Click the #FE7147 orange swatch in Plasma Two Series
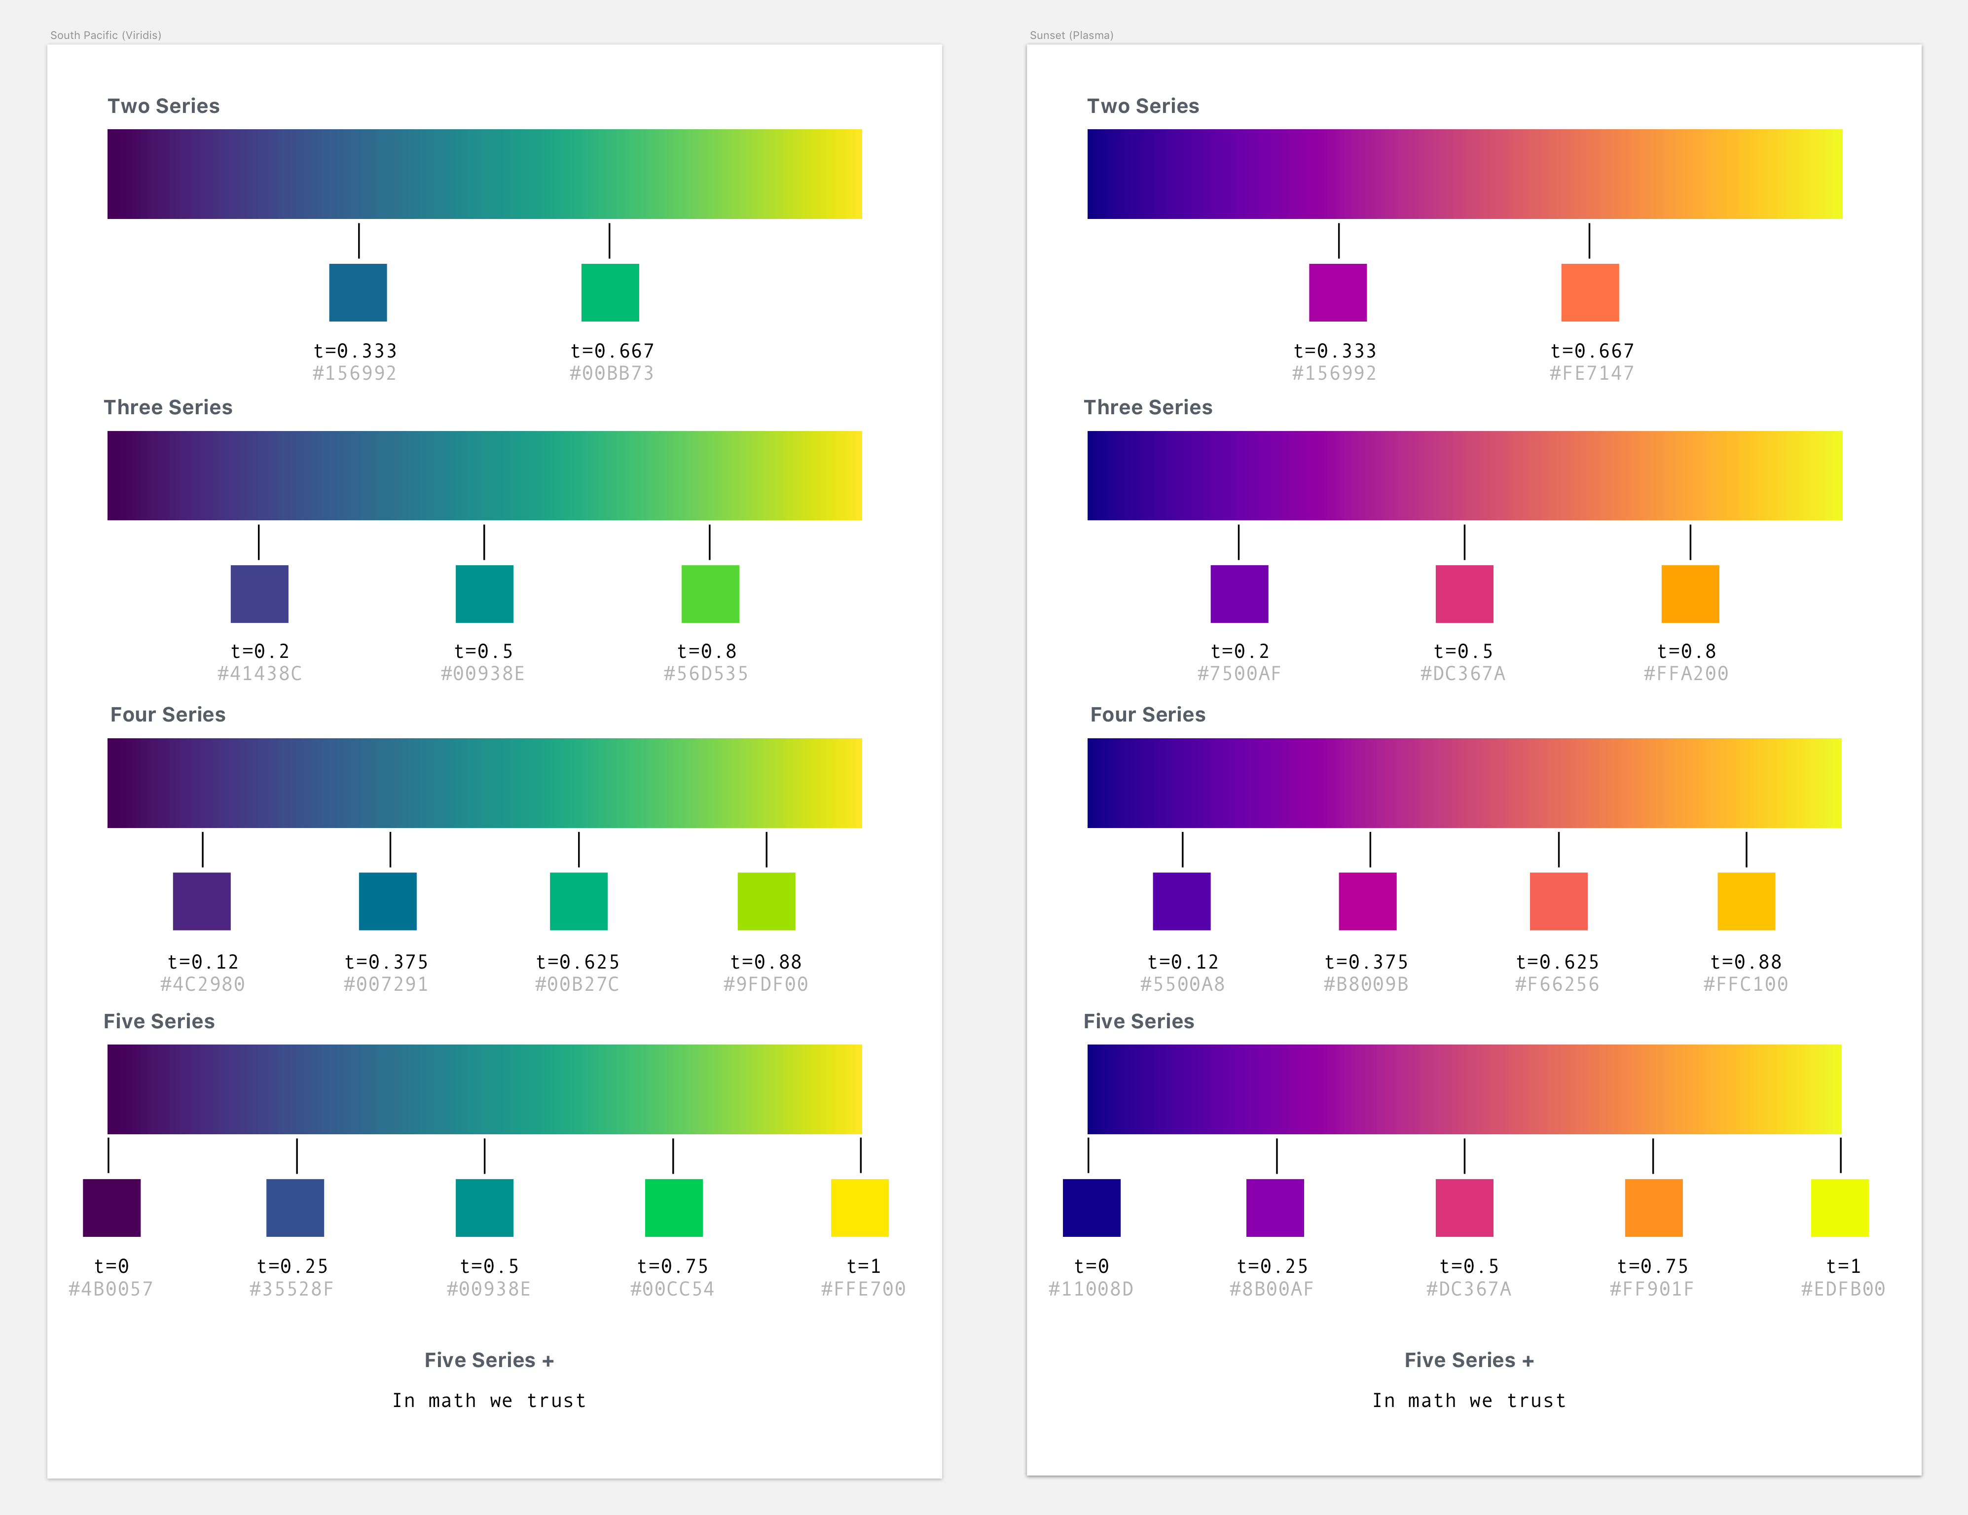Image resolution: width=1968 pixels, height=1515 pixels. [x=1590, y=293]
